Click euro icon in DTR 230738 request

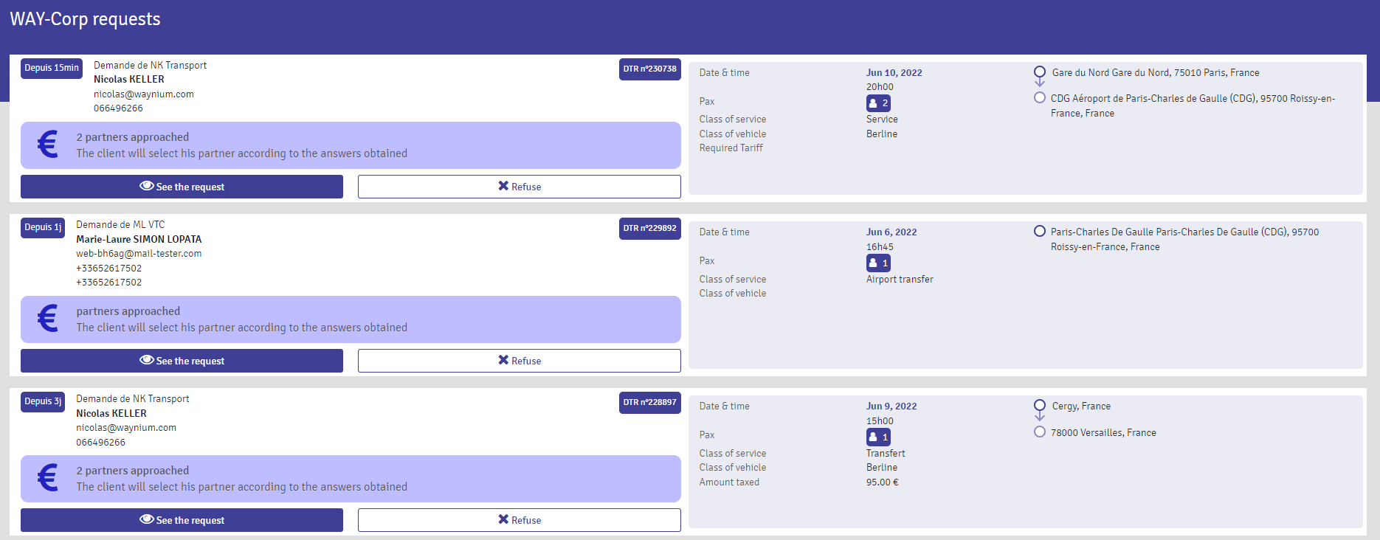48,145
